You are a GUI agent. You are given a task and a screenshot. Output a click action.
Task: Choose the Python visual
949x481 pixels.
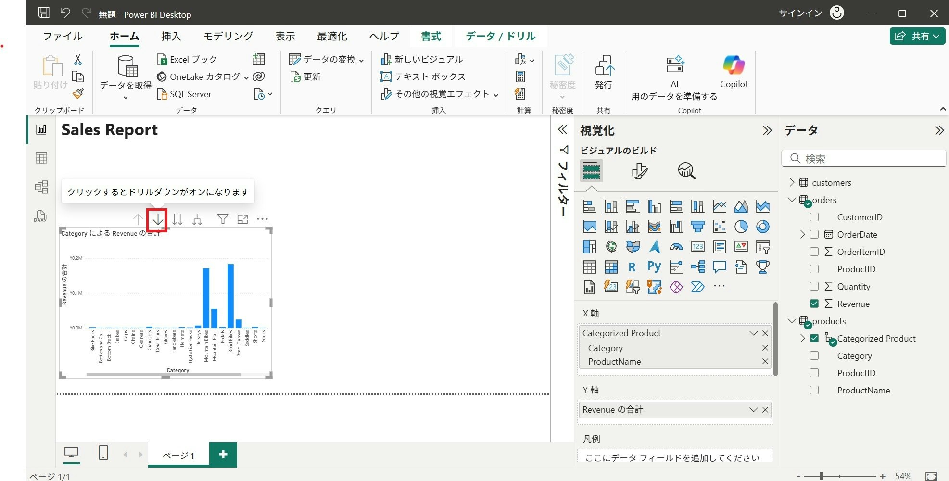(654, 266)
